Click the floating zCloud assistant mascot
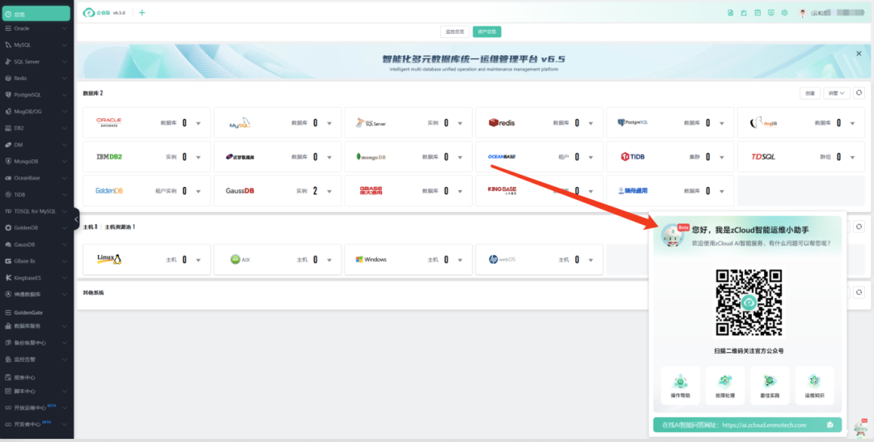 point(862,427)
